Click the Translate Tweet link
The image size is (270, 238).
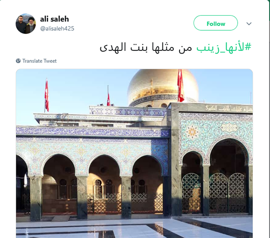(40, 61)
